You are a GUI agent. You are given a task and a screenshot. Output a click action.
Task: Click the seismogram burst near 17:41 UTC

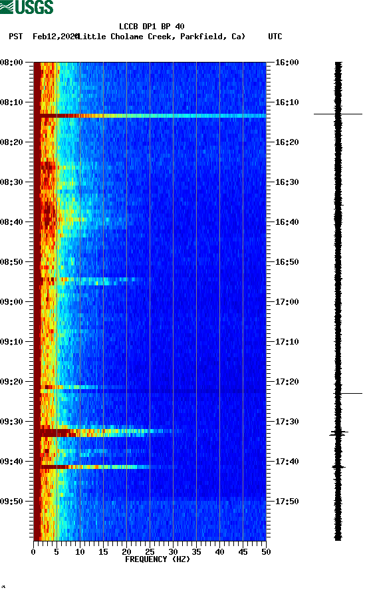tap(338, 467)
